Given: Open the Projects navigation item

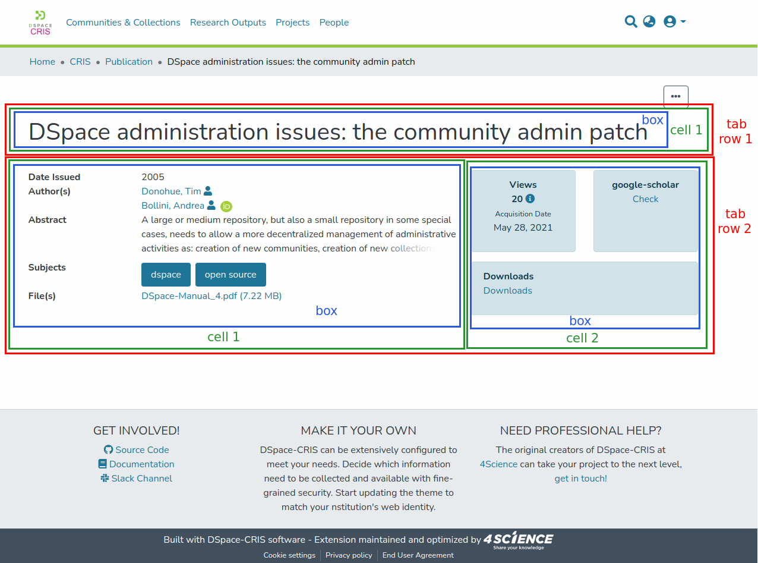Looking at the screenshot, I should pyautogui.click(x=292, y=23).
